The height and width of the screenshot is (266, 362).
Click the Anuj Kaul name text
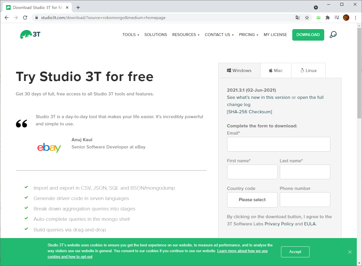coord(82,140)
